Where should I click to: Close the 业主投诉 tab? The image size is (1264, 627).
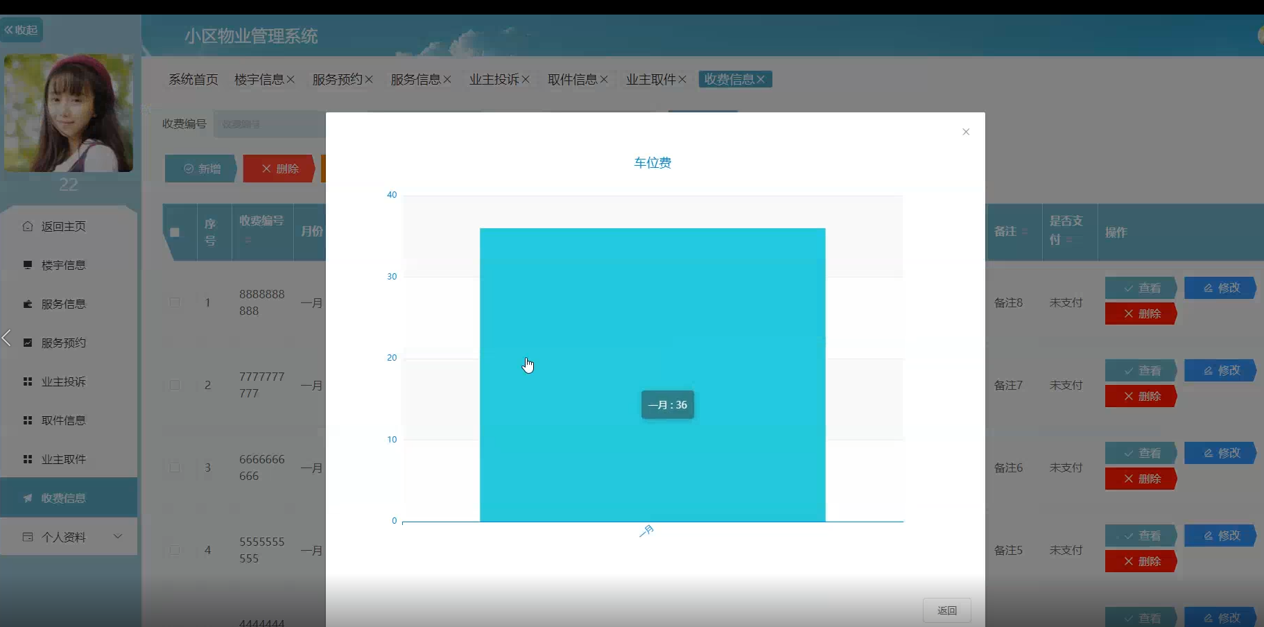[x=526, y=80]
